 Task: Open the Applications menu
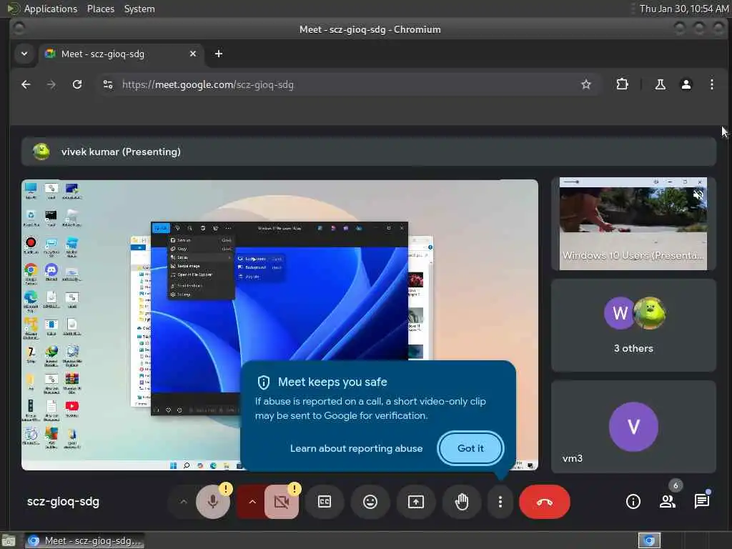pos(51,9)
